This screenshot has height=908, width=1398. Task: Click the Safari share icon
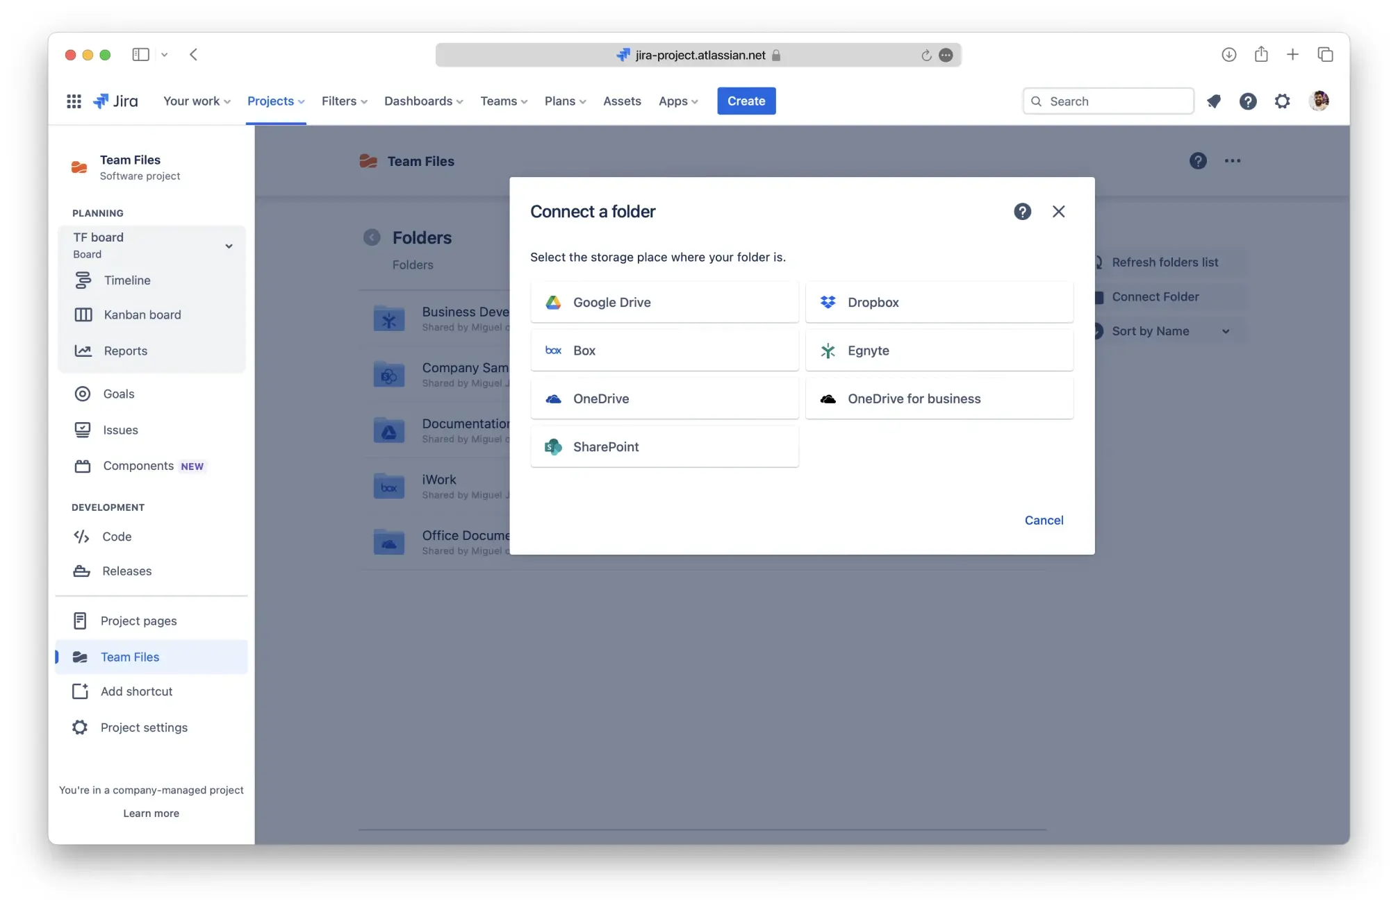1261,55
